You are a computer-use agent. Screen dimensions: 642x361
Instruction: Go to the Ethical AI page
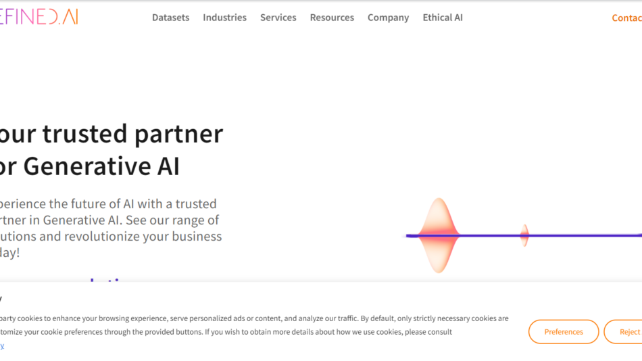point(443,18)
